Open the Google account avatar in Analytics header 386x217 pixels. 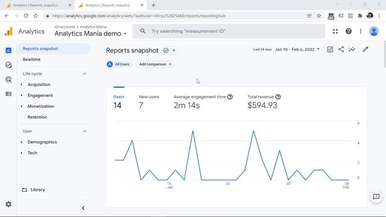point(374,31)
